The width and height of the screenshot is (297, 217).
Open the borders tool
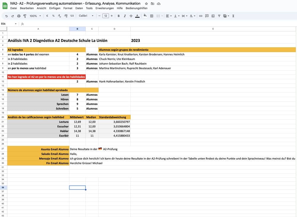(x=152, y=16)
